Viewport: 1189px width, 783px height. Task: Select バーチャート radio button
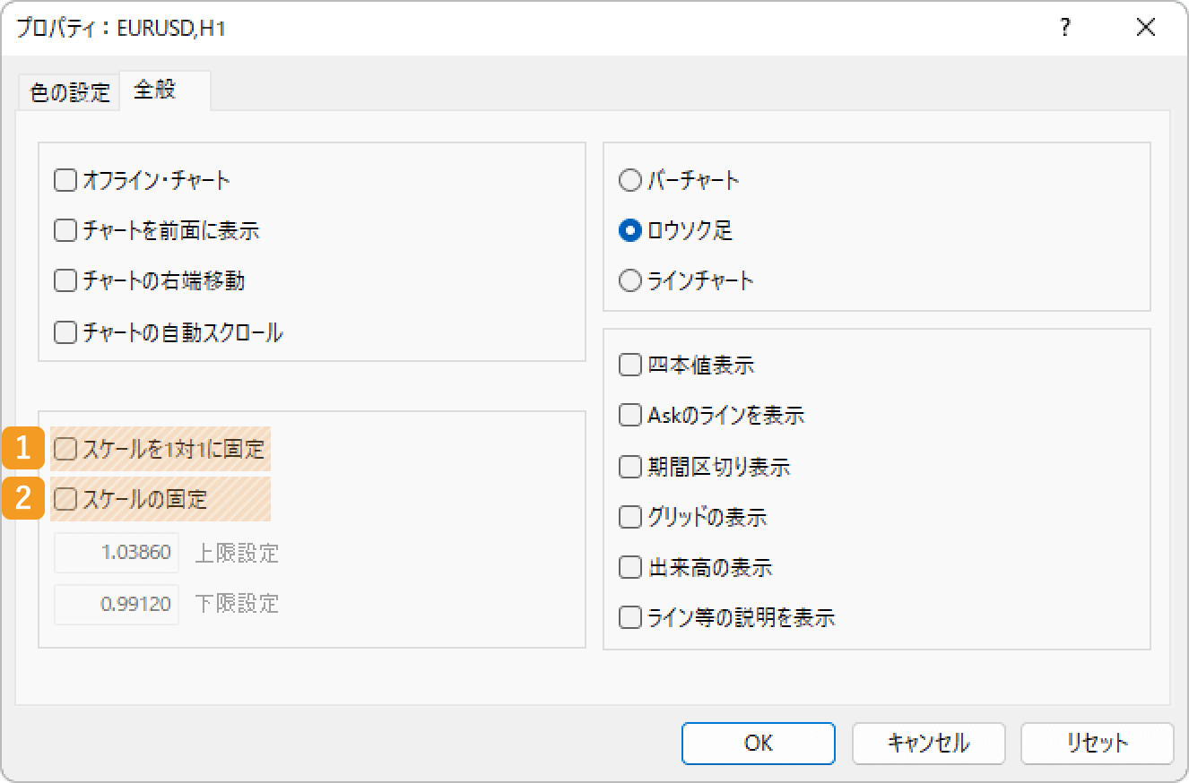[x=630, y=181]
